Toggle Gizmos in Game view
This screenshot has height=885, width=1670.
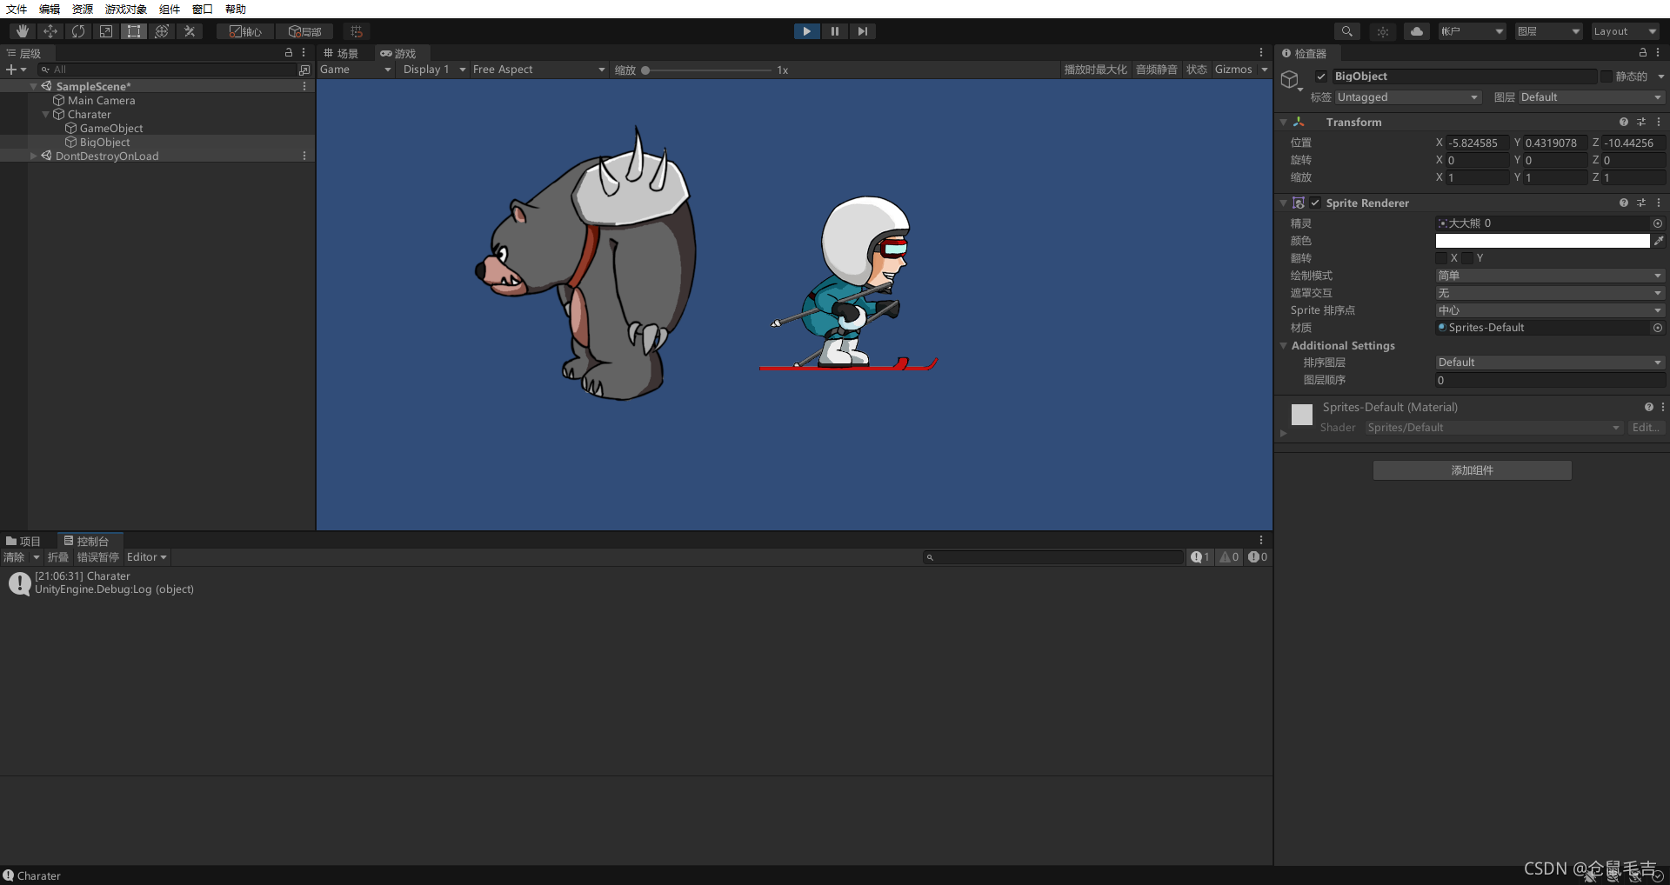click(x=1233, y=70)
